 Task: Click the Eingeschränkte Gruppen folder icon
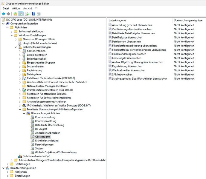click(24, 63)
